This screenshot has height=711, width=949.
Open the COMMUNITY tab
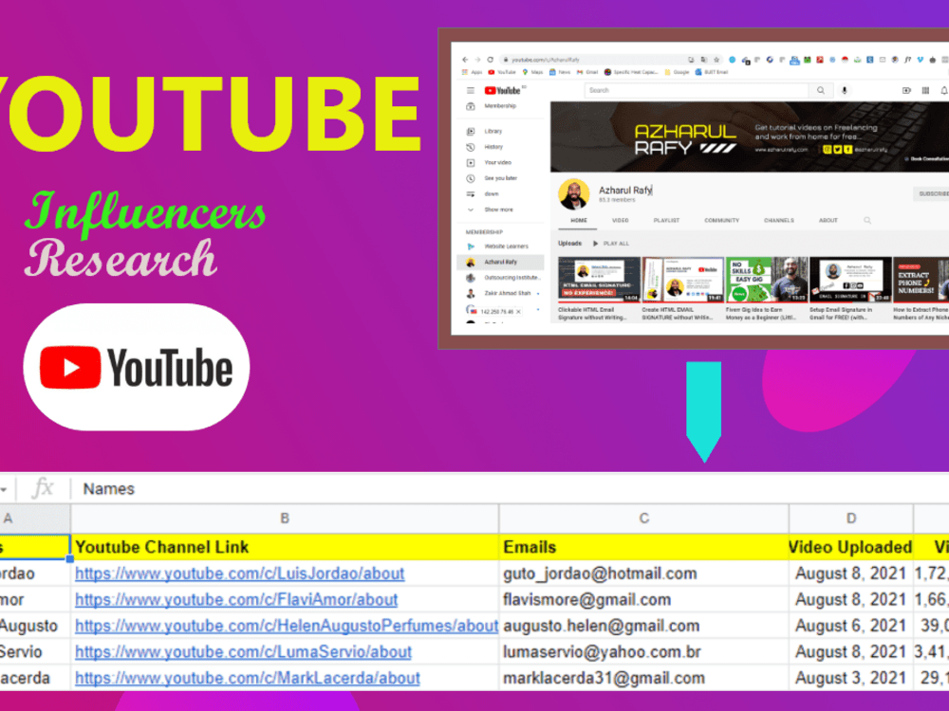click(x=721, y=220)
